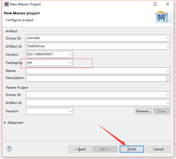Go back with the Back button
Viewport: 176px width, 159px height.
point(80,149)
